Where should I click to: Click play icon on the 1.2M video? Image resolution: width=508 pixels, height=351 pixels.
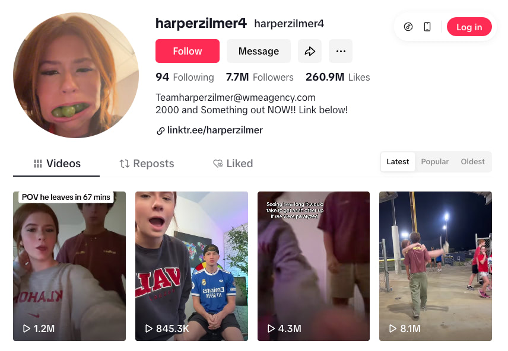[x=27, y=328]
